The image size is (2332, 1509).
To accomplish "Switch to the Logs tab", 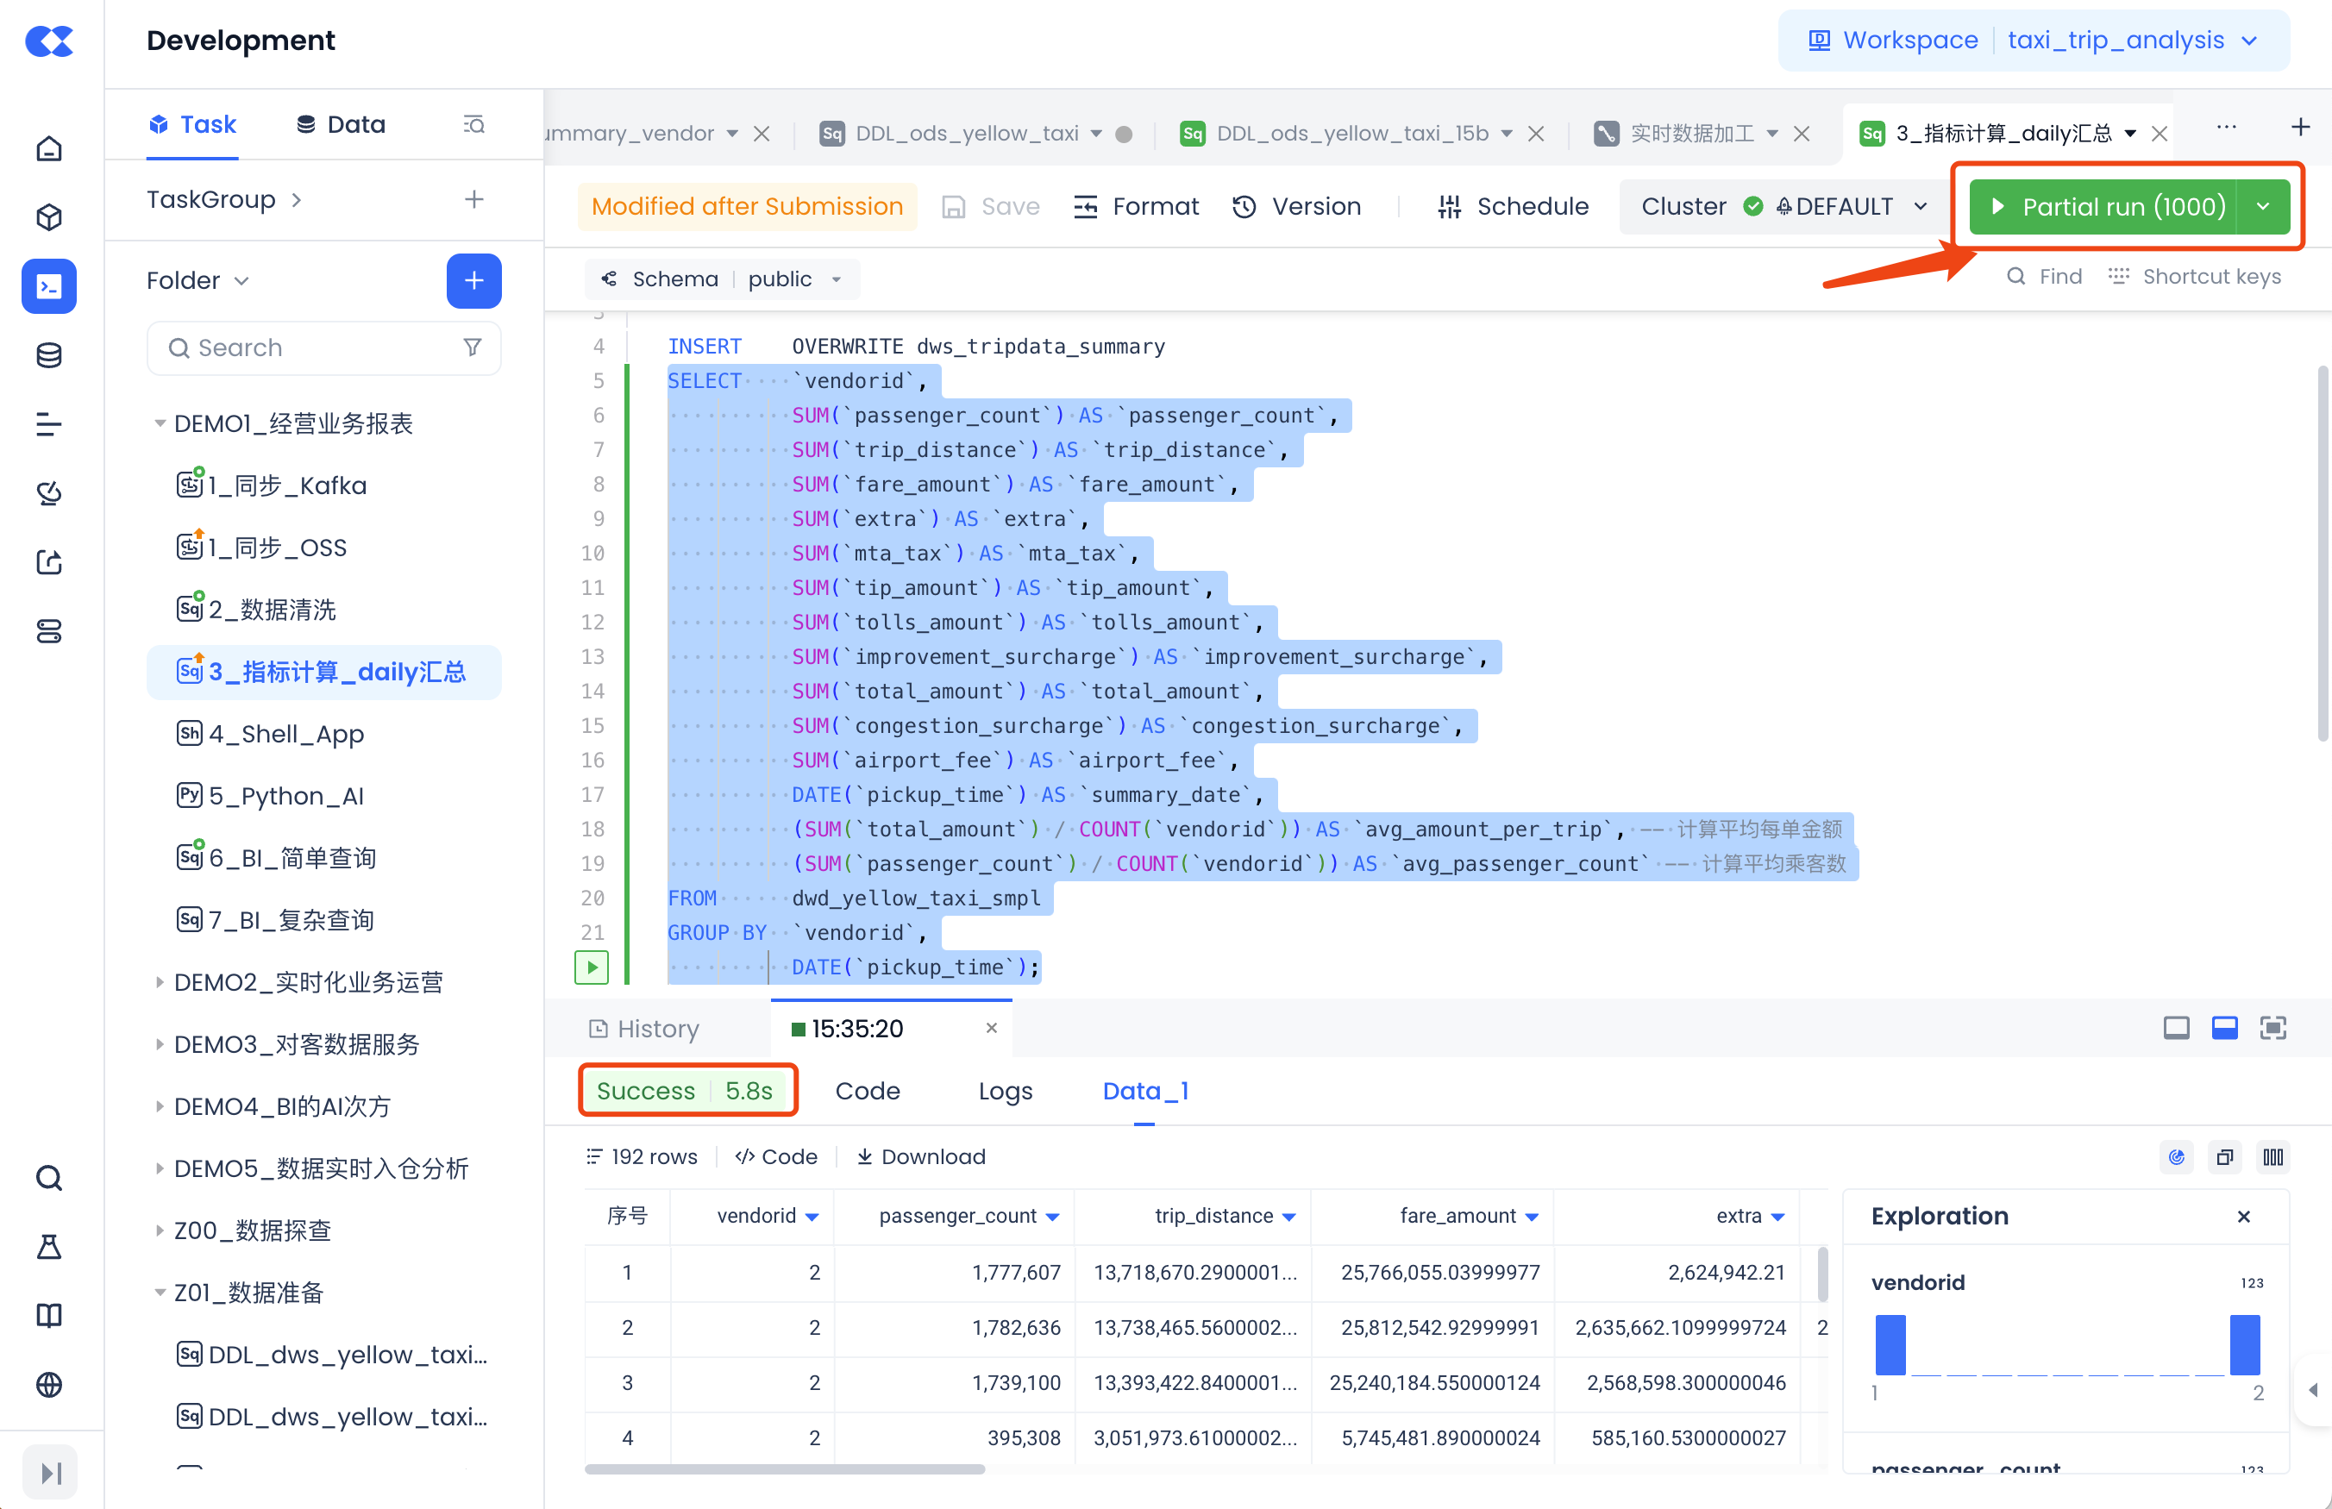I will point(1006,1091).
